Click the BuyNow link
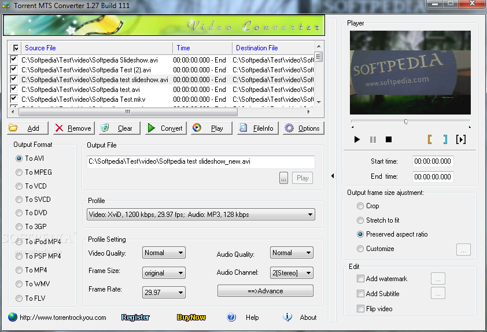Screen dimensions: 487x332 coord(191,317)
